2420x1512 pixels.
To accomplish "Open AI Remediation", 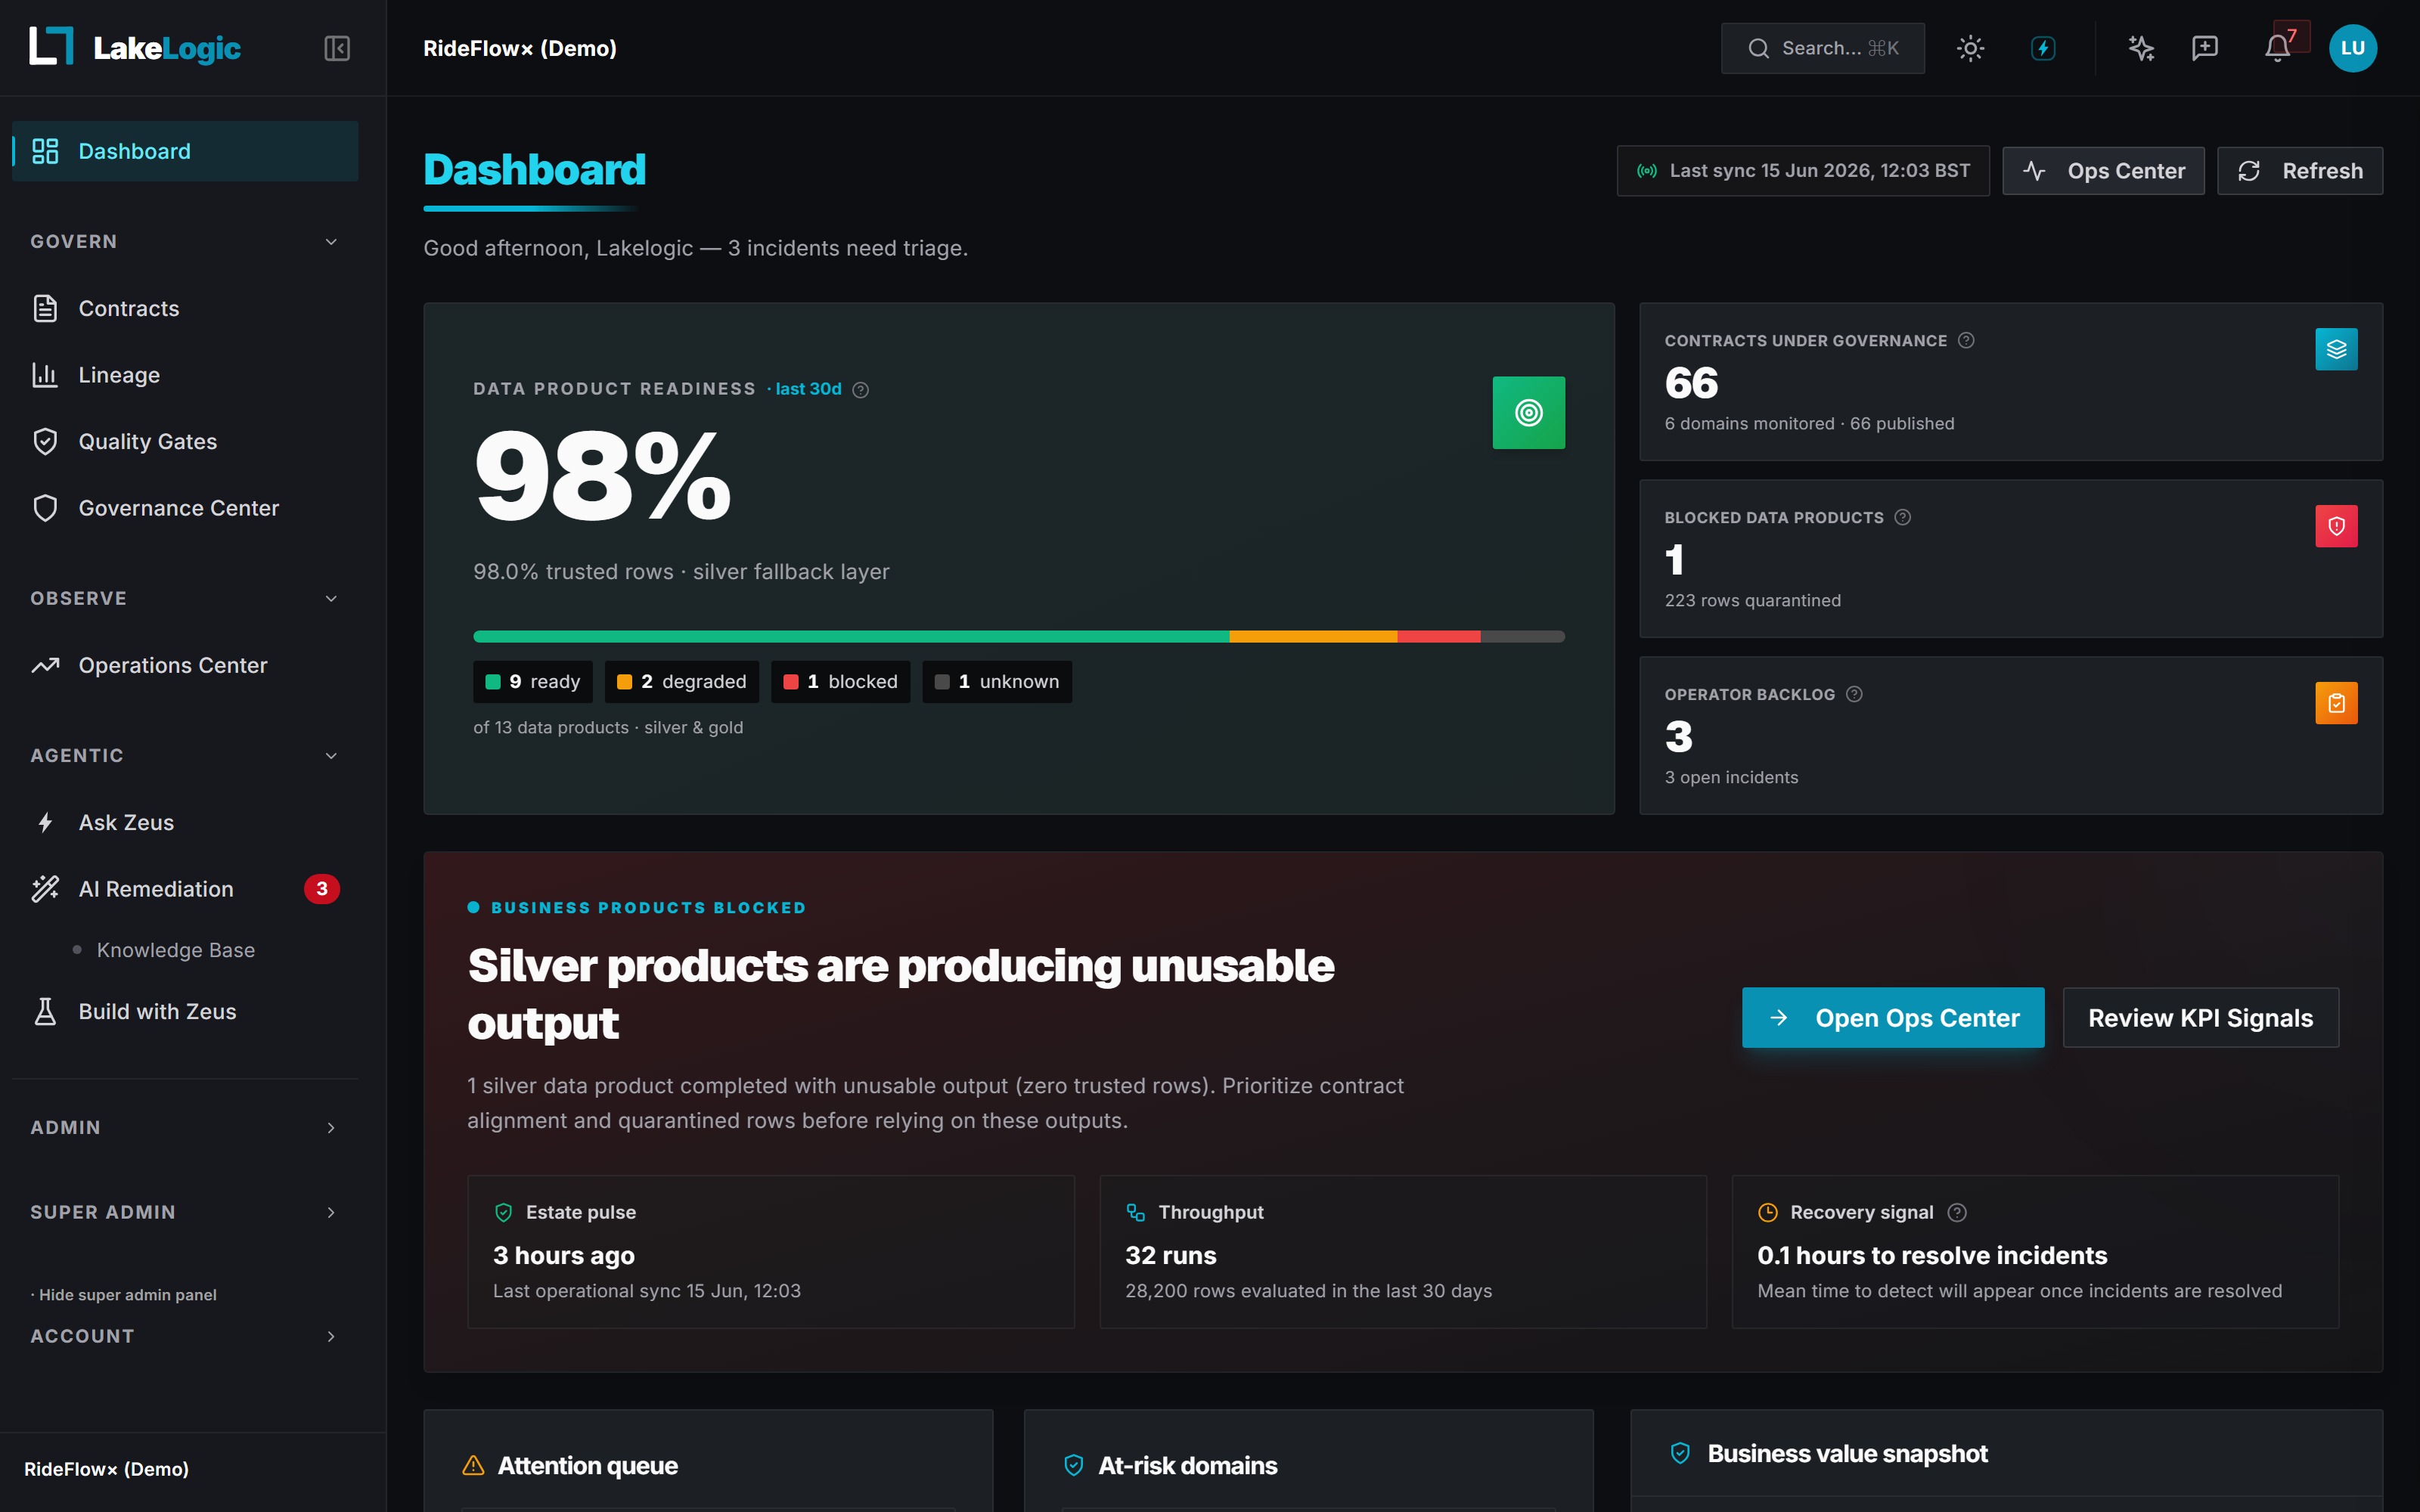I will click(x=185, y=889).
